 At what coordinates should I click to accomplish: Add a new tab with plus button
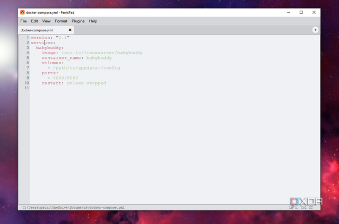point(315,30)
